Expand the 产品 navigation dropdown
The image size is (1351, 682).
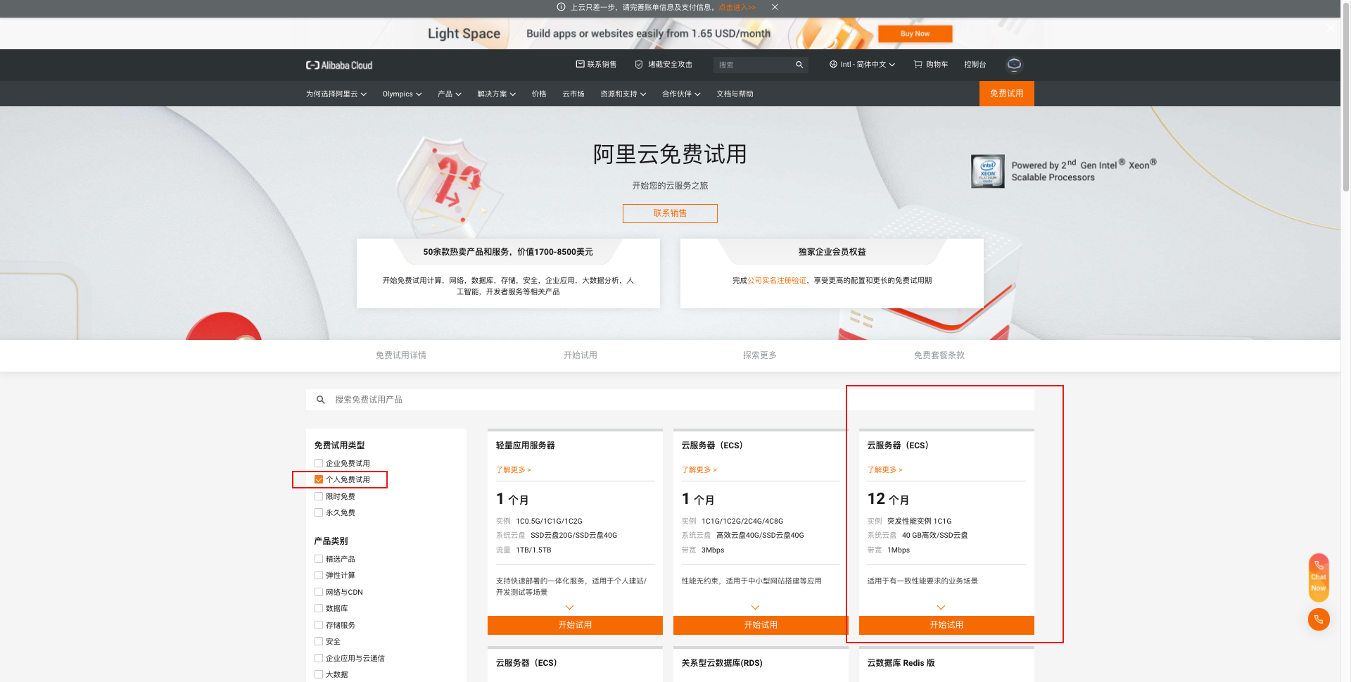(449, 94)
